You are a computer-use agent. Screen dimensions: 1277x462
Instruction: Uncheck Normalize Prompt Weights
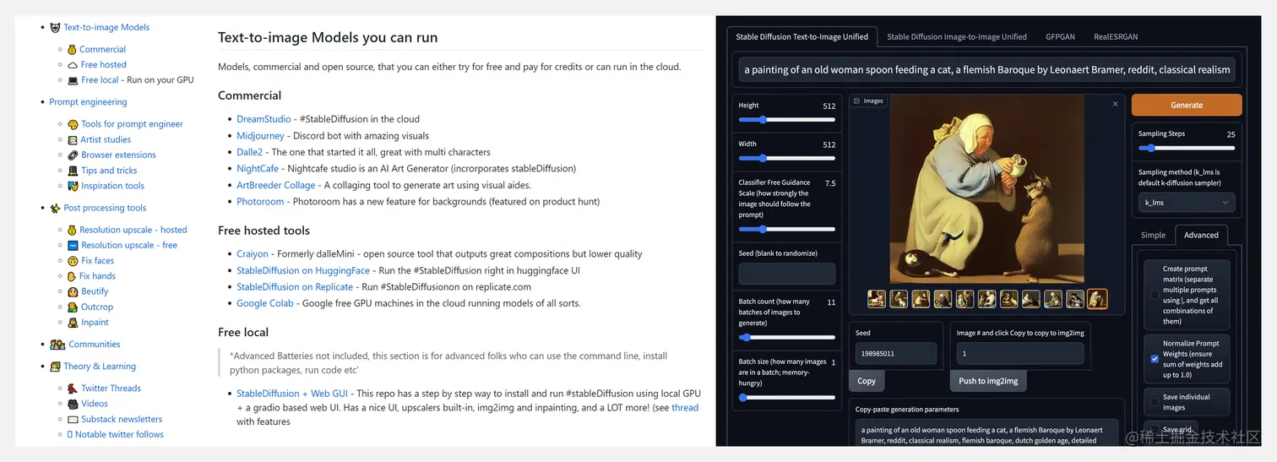coord(1155,359)
